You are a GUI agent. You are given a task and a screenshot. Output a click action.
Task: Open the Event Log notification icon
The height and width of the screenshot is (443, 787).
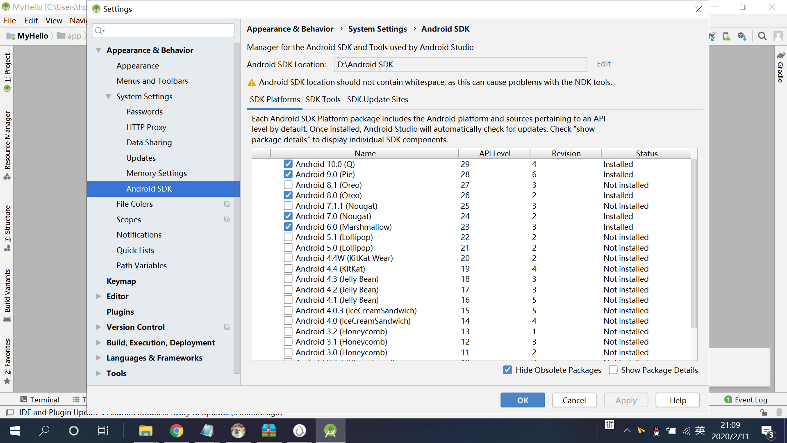728,400
